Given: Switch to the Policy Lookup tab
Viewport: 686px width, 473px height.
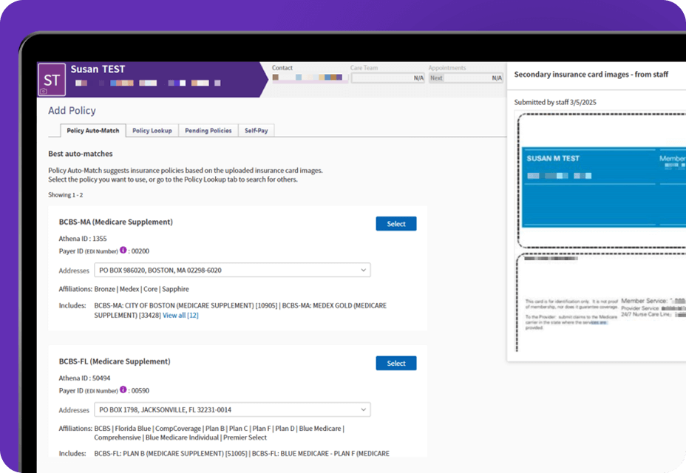Looking at the screenshot, I should click(x=152, y=130).
